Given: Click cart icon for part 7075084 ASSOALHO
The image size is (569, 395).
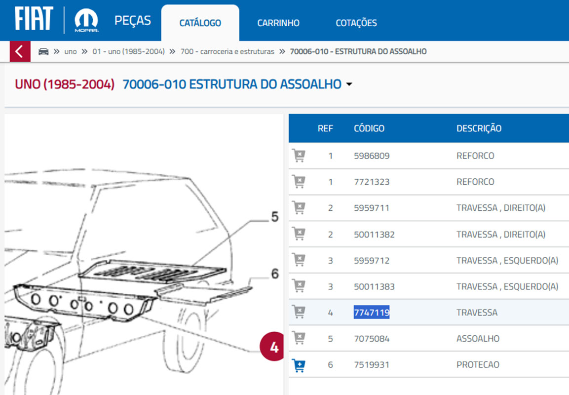Looking at the screenshot, I should [299, 339].
